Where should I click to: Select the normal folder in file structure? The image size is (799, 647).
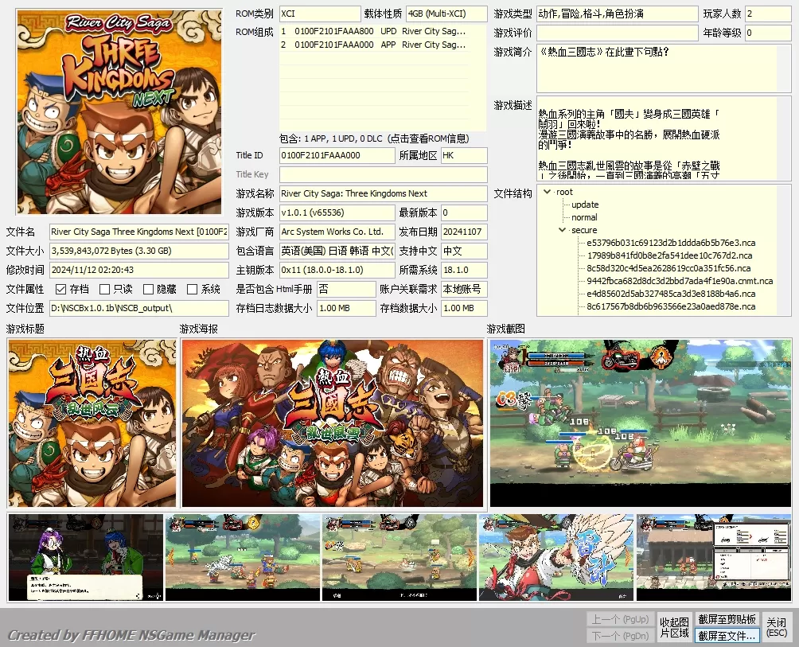585,217
